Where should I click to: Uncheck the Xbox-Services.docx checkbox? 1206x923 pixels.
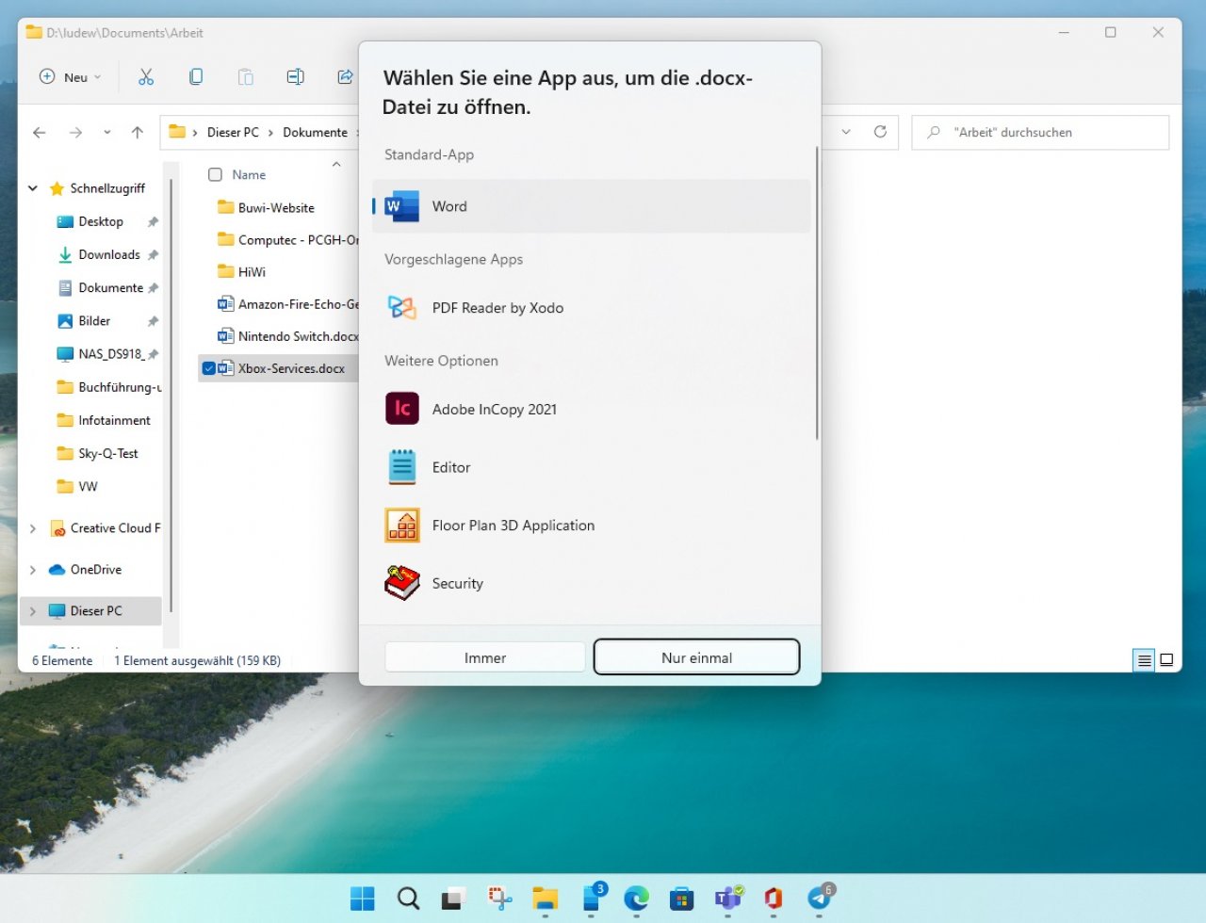(209, 368)
